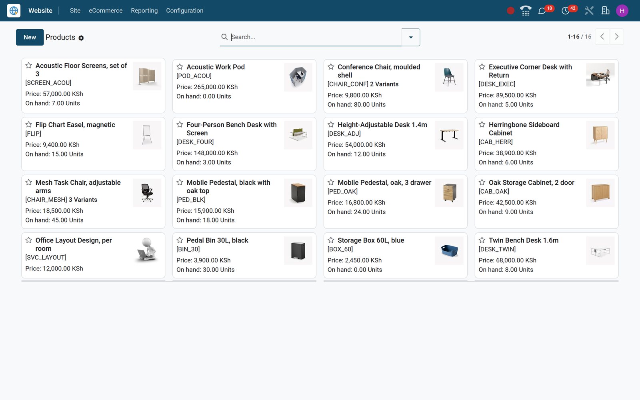This screenshot has height=400, width=640.
Task: Star the Four-Person Bench Desk product
Action: [180, 124]
